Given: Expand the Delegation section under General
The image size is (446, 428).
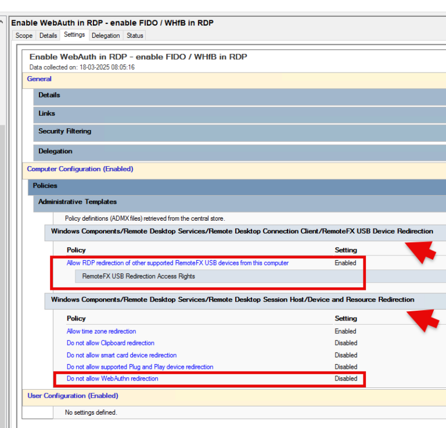Looking at the screenshot, I should [55, 151].
